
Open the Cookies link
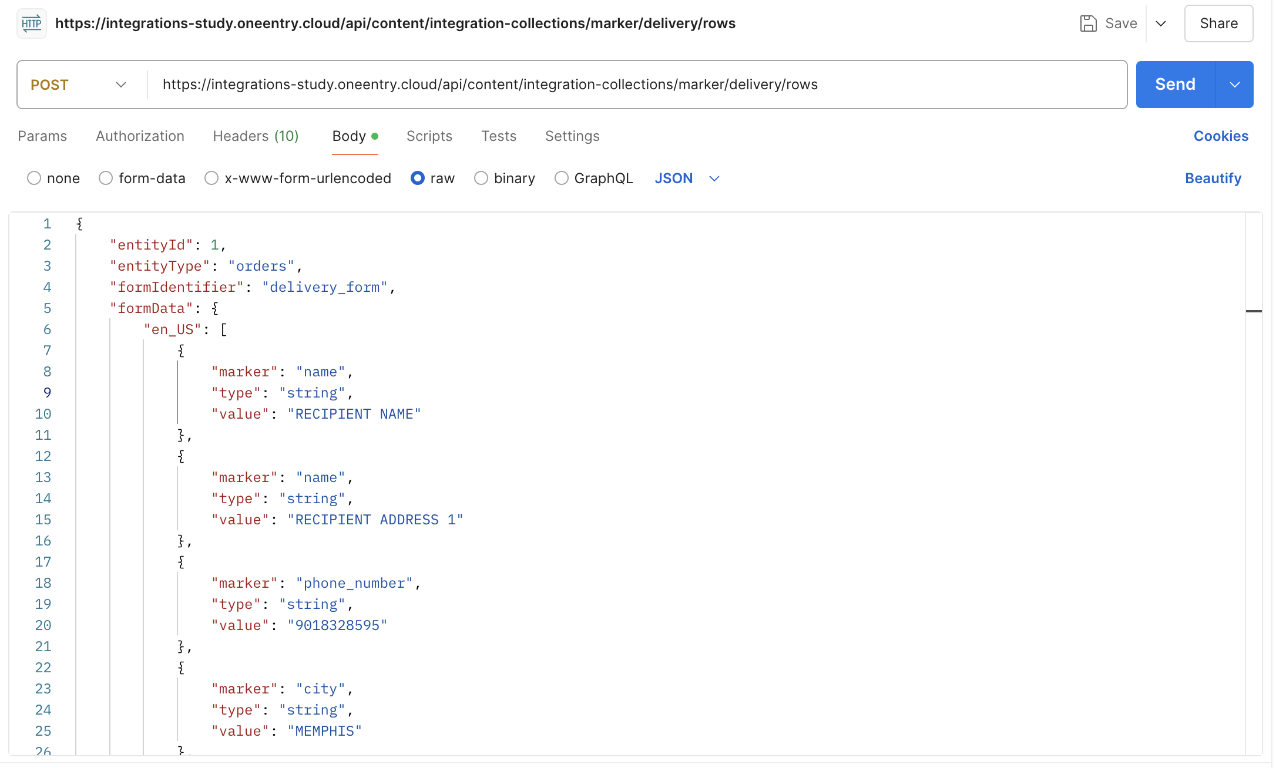(1221, 136)
